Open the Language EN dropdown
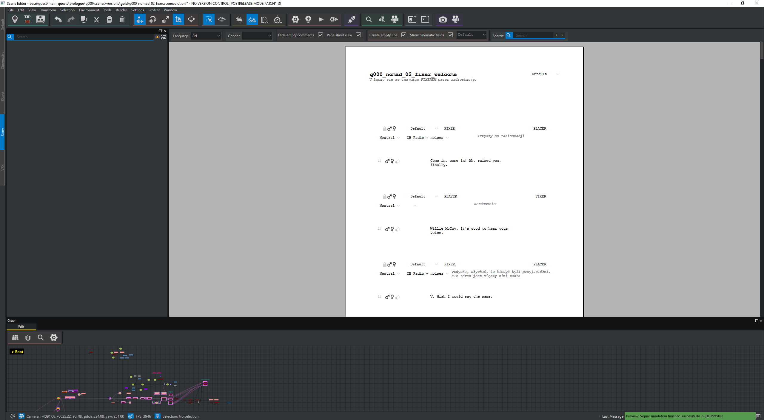The height and width of the screenshot is (420, 764). (x=206, y=36)
